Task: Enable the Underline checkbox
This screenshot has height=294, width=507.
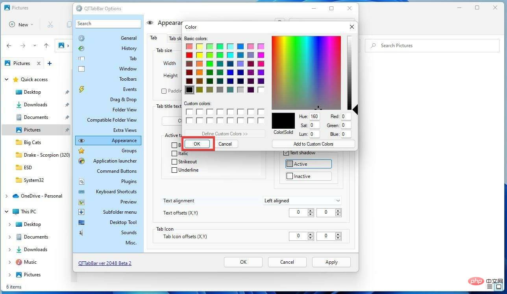Action: 174,170
